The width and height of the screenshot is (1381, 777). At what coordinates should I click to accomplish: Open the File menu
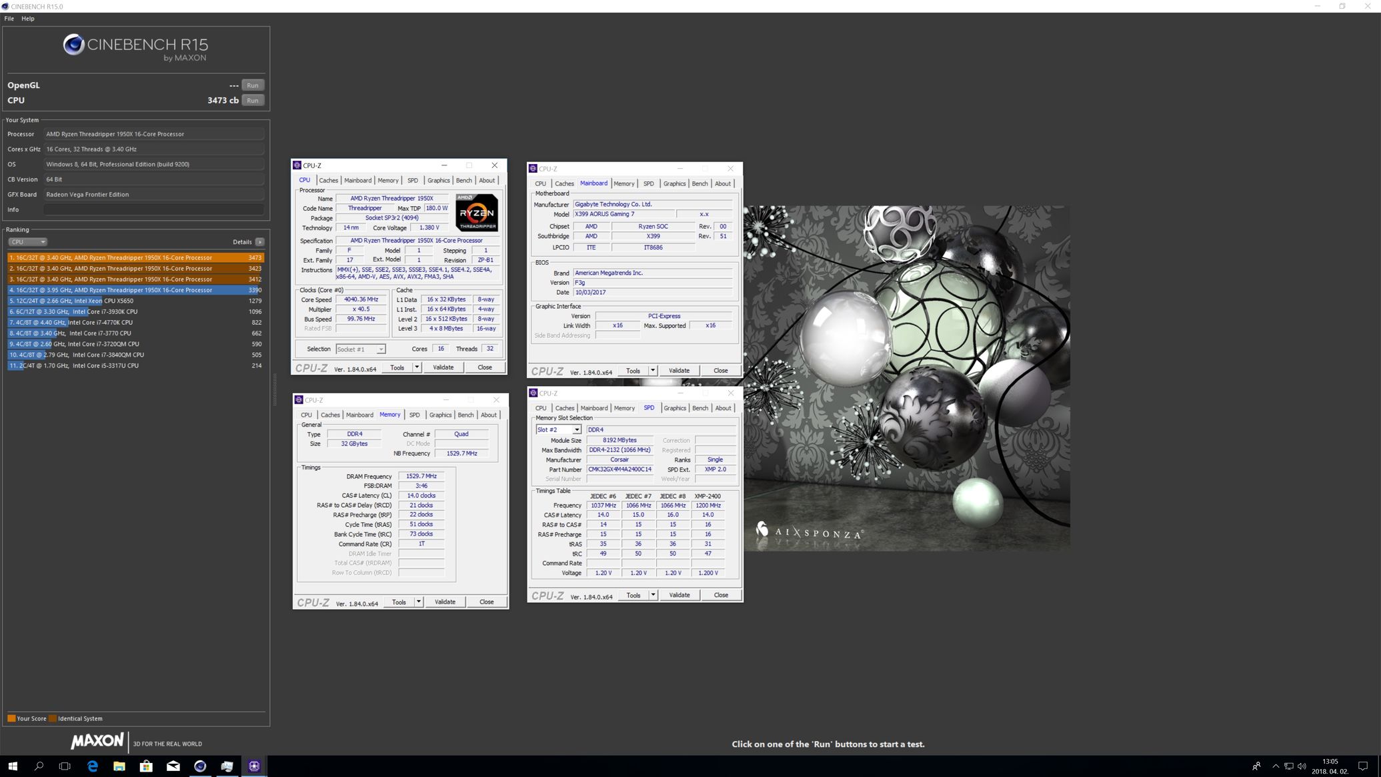tap(9, 19)
